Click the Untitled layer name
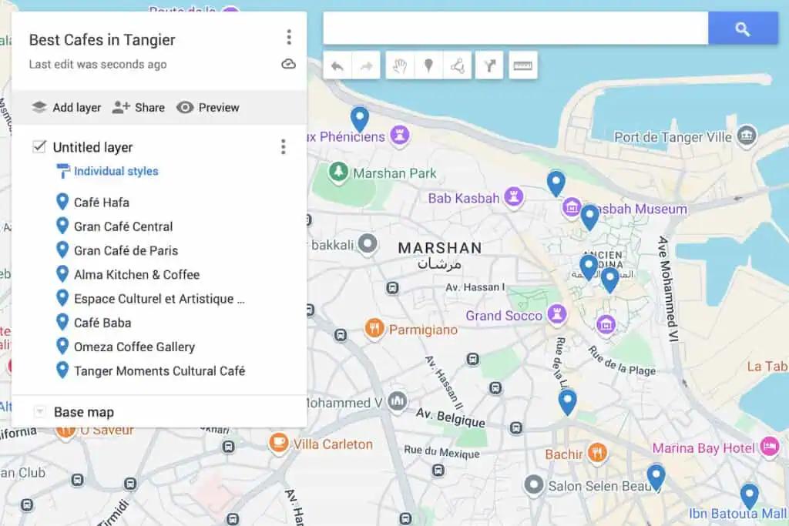Image resolution: width=789 pixels, height=526 pixels. click(x=93, y=147)
